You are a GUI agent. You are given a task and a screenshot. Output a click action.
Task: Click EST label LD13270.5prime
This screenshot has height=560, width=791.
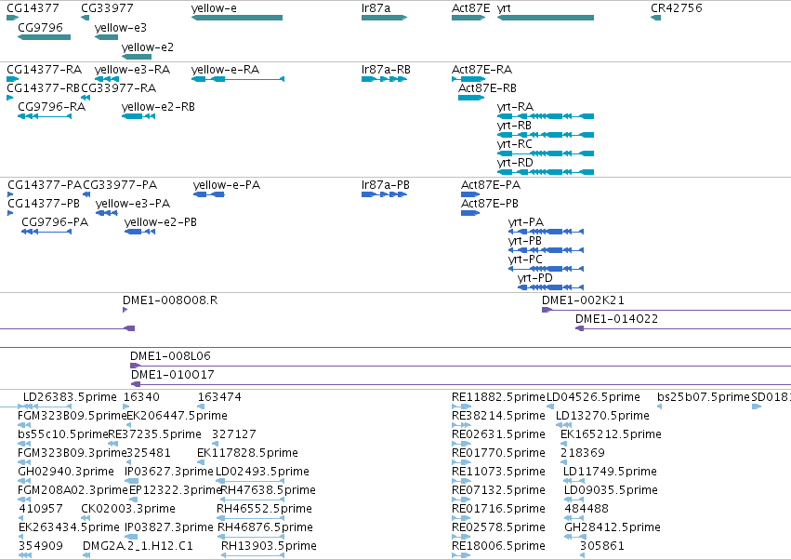(602, 416)
